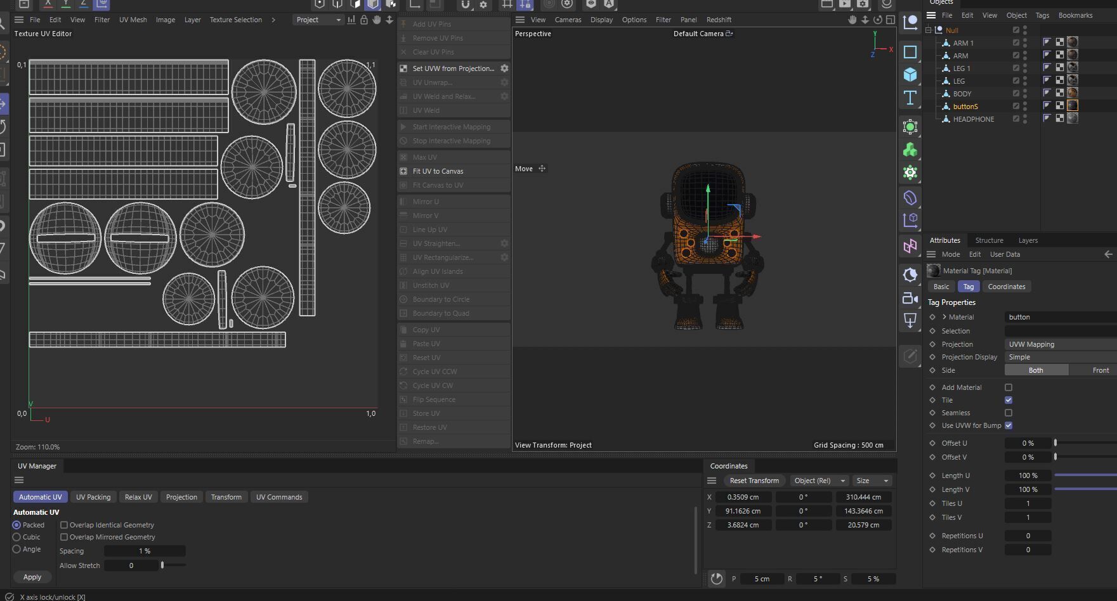
Task: Open the Project dropdown in UV editor
Action: click(318, 20)
